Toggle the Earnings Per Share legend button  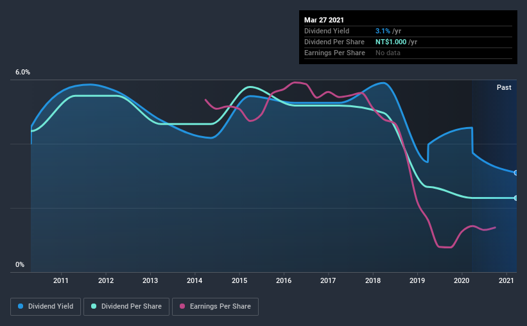215,307
